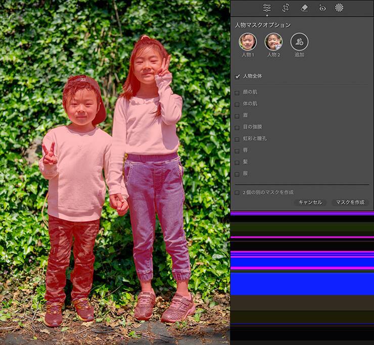Enable the 服 checkbox
The height and width of the screenshot is (345, 374).
coord(237,174)
